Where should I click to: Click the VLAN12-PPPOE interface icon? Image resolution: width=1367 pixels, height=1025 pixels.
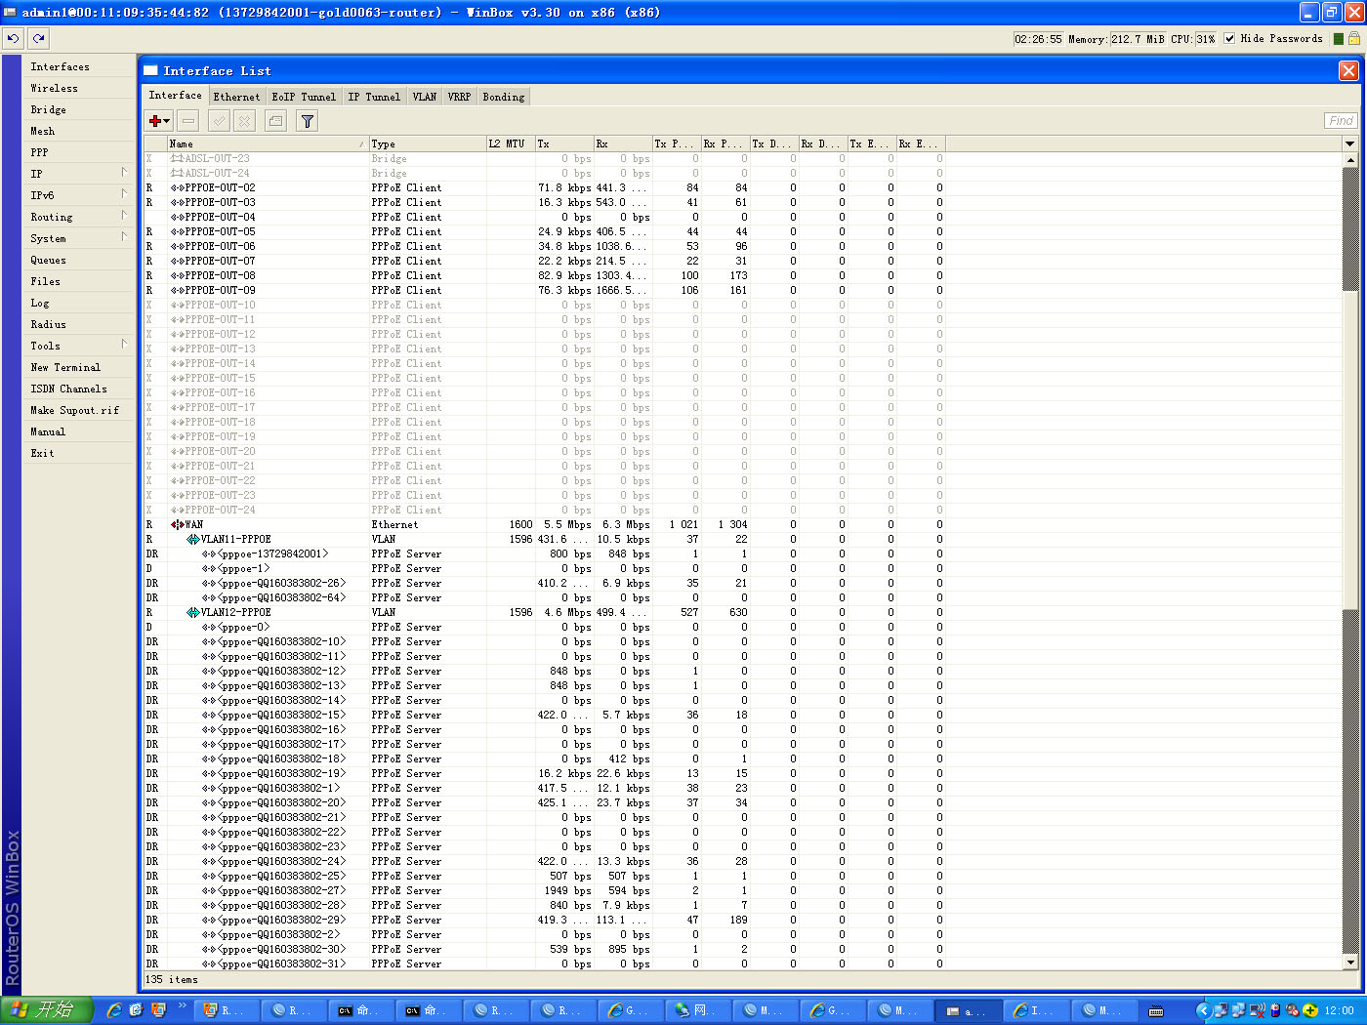point(192,613)
